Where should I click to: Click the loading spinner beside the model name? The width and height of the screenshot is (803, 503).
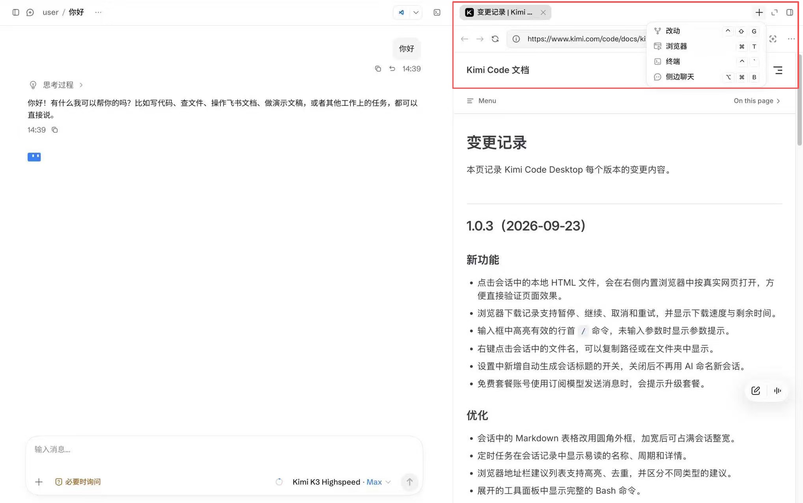[279, 482]
